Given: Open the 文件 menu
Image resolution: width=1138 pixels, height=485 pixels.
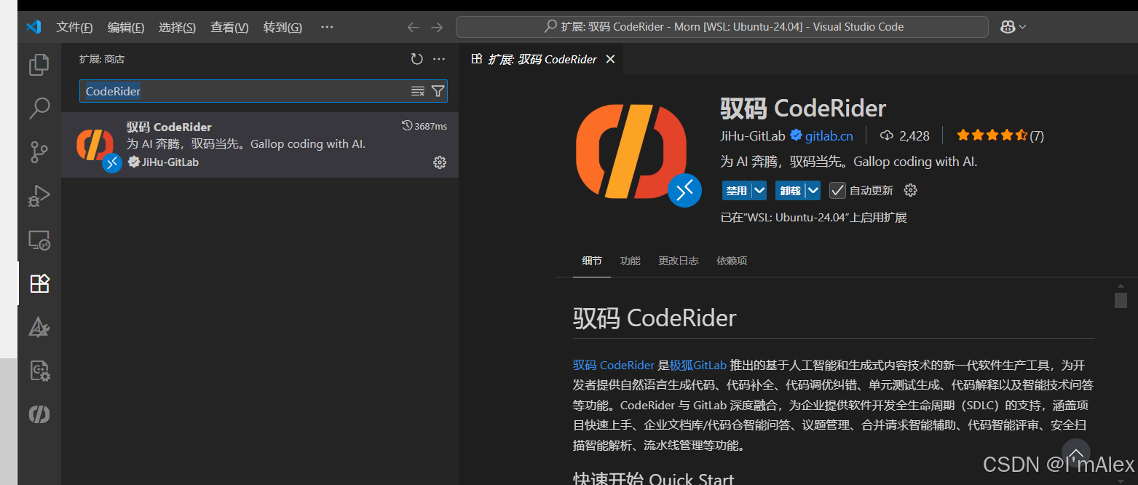Looking at the screenshot, I should click(x=74, y=27).
